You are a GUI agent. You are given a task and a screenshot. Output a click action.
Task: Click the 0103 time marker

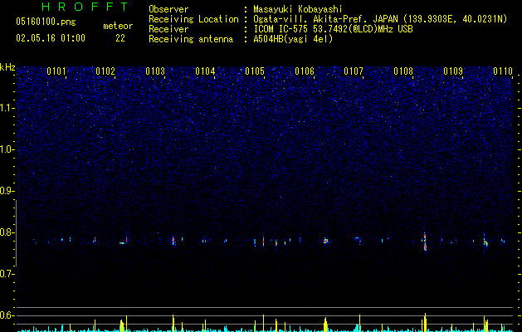click(155, 71)
